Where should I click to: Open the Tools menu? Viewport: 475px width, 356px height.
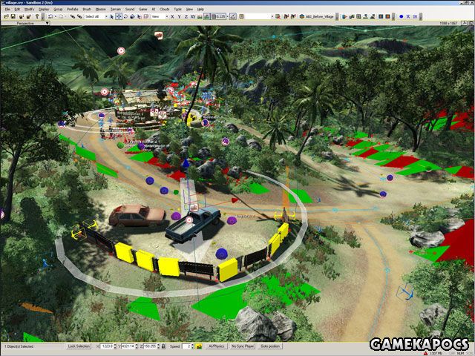click(x=178, y=10)
